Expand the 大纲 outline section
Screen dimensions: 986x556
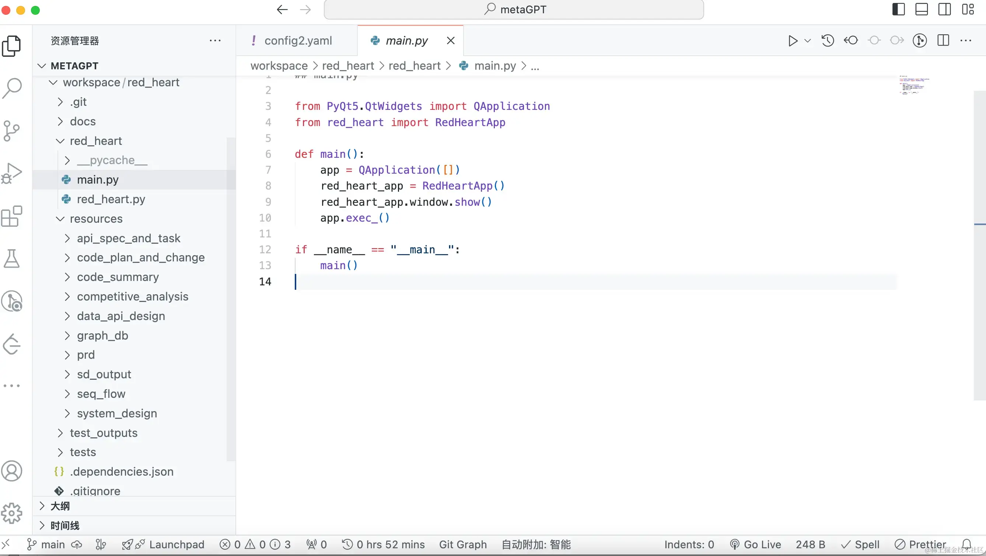point(60,506)
